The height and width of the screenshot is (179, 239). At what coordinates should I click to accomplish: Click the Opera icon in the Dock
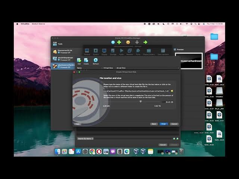(99, 151)
